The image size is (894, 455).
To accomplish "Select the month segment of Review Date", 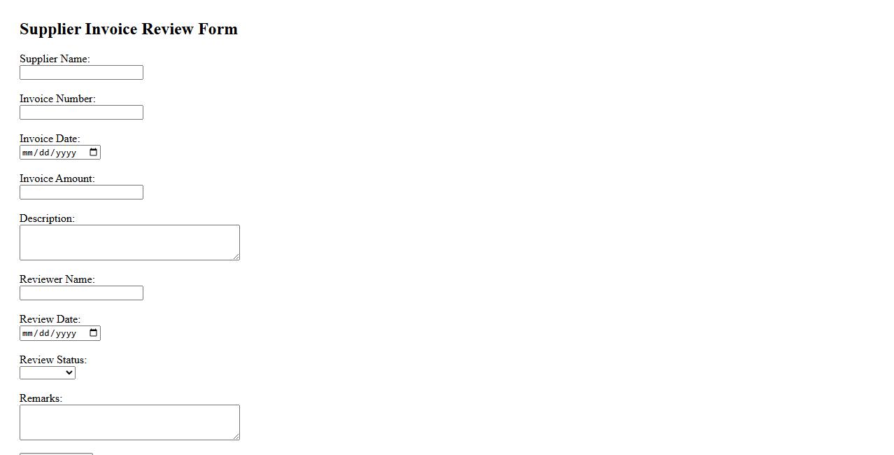I will click(28, 333).
